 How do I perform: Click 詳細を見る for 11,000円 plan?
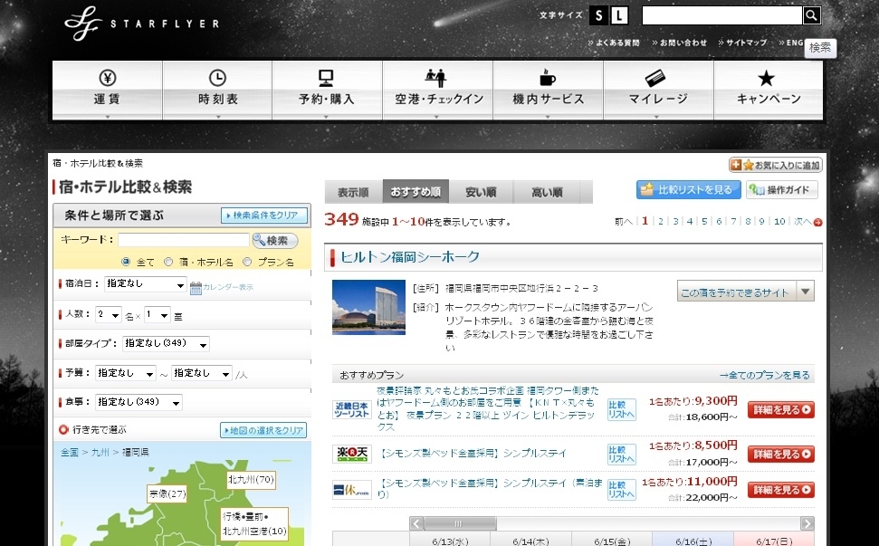tap(781, 489)
